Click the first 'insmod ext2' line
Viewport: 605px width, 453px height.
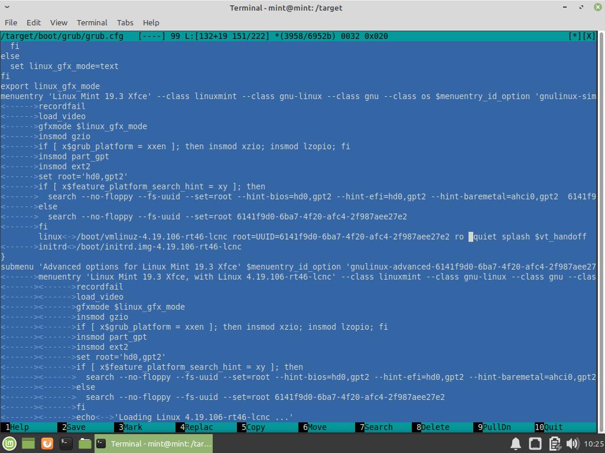pyautogui.click(x=64, y=166)
